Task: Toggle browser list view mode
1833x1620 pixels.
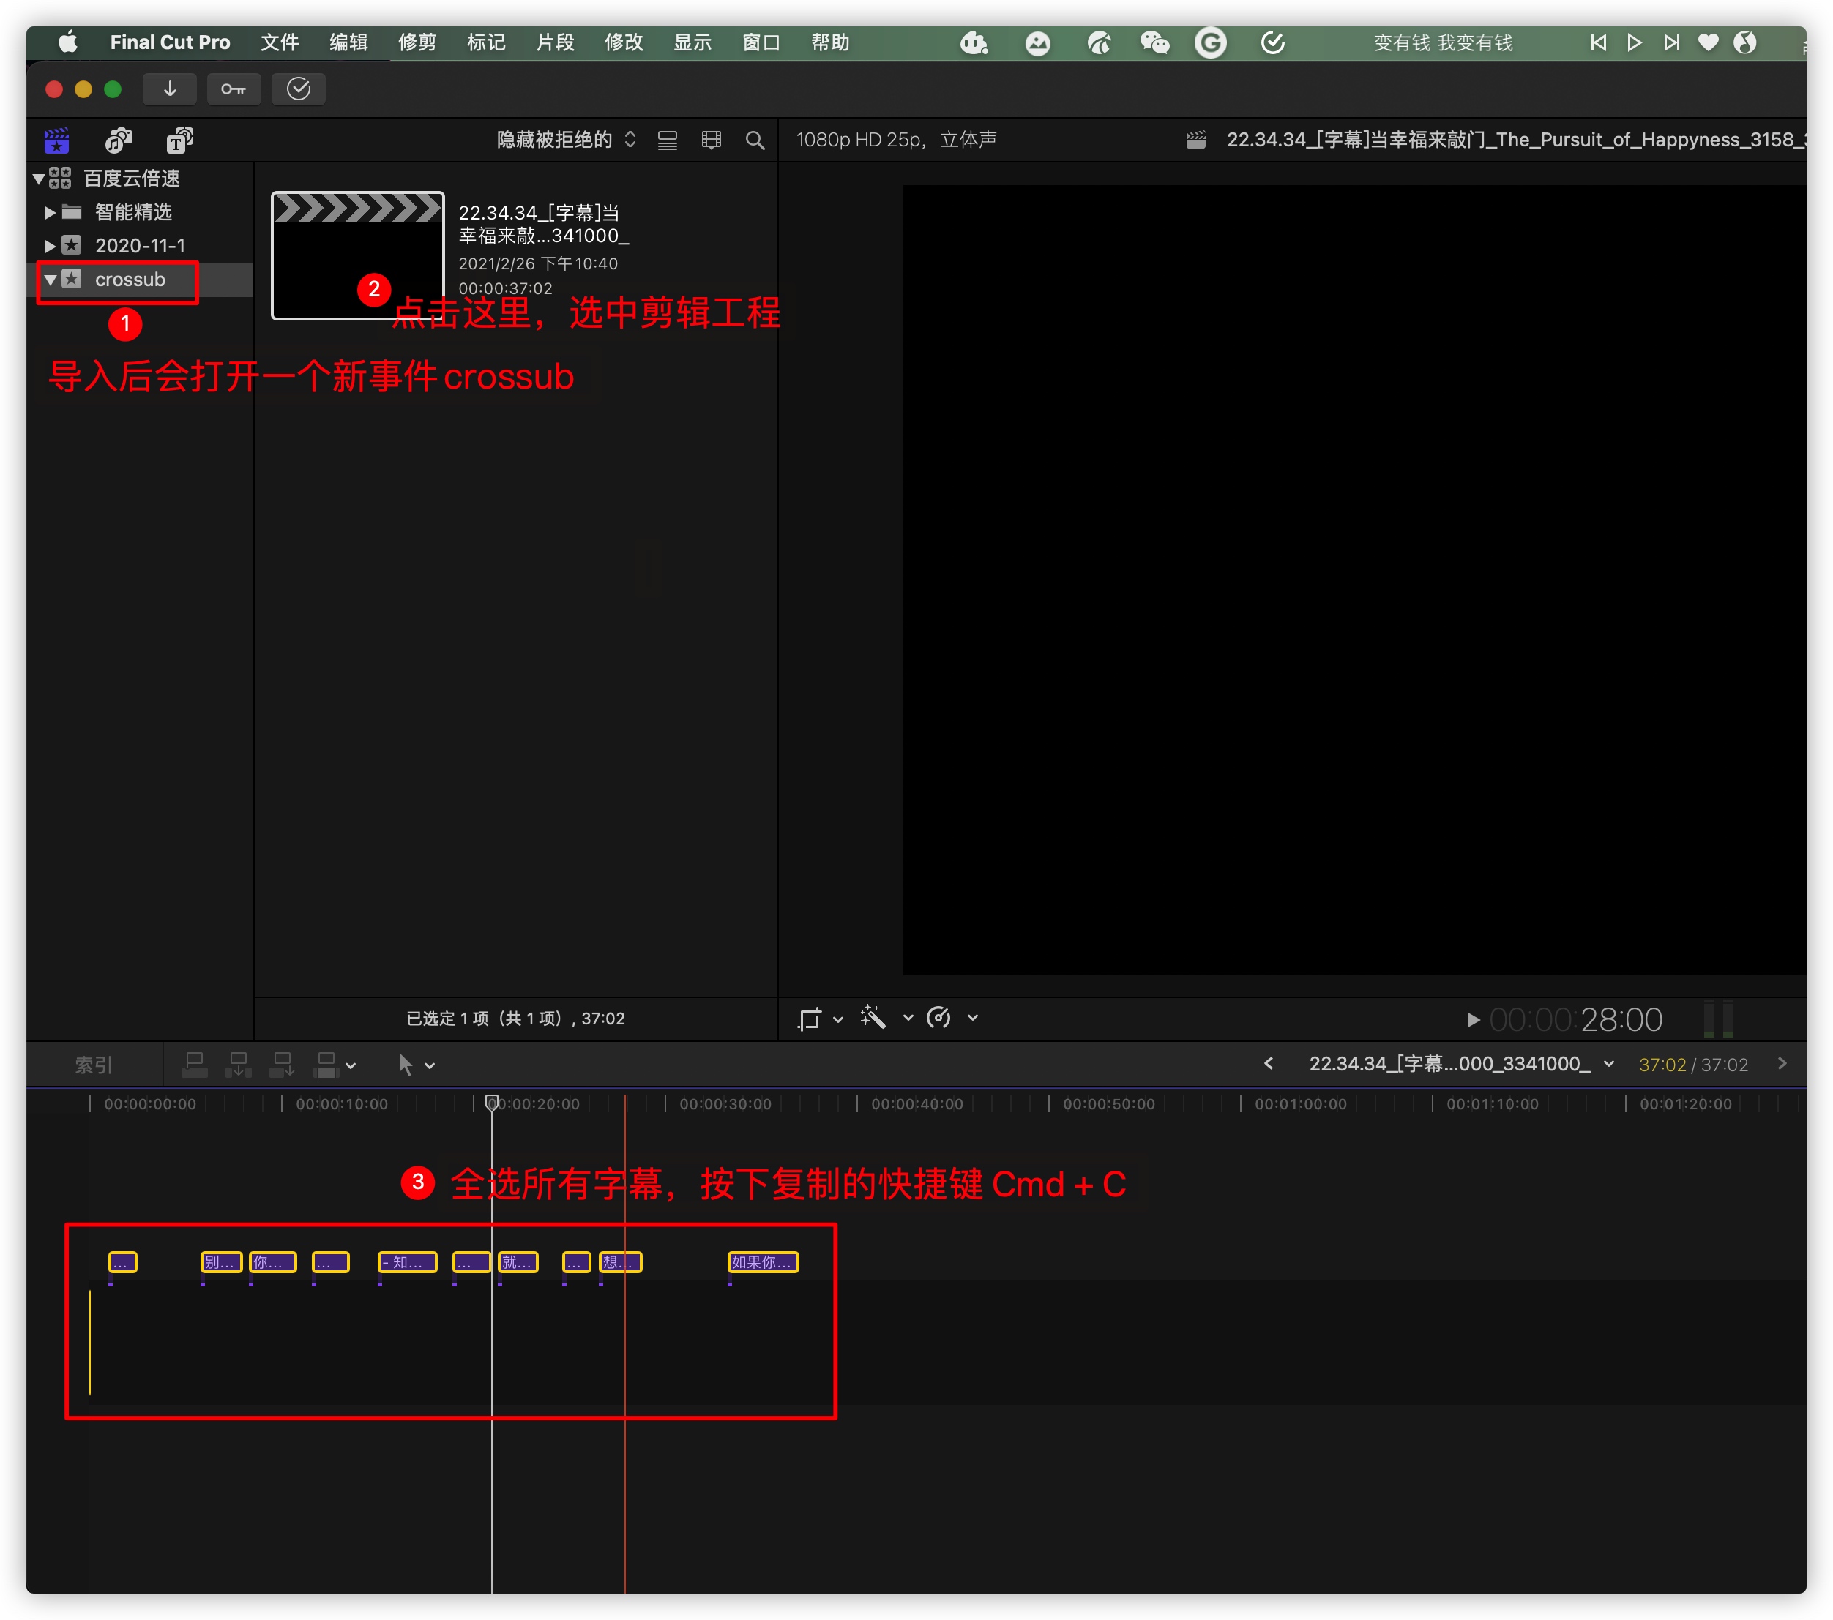Action: point(667,140)
